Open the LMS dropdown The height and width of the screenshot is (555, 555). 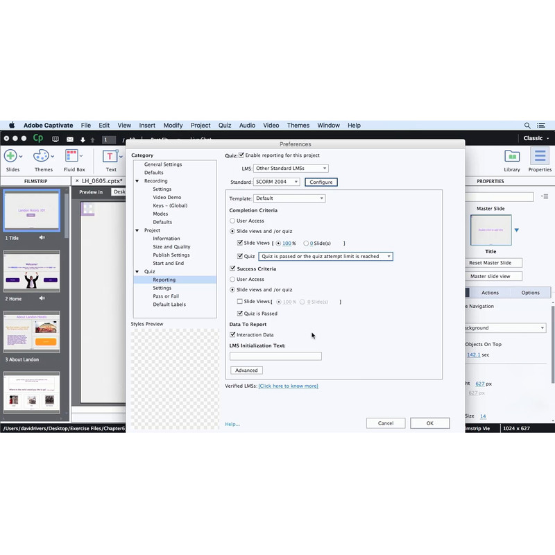[x=291, y=169]
